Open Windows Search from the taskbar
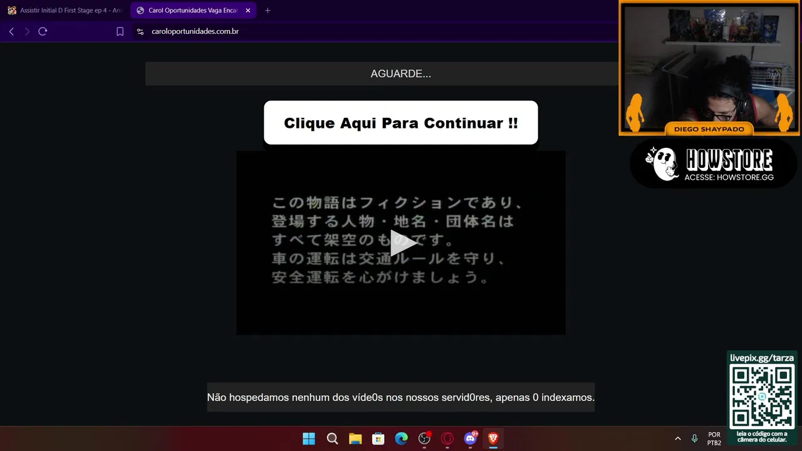The height and width of the screenshot is (451, 802). point(333,438)
